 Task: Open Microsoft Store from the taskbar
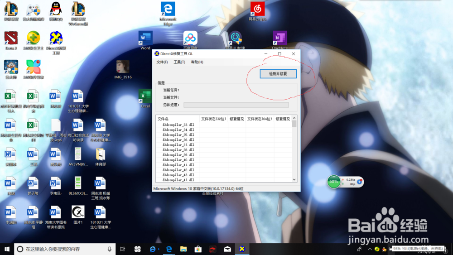(198, 249)
